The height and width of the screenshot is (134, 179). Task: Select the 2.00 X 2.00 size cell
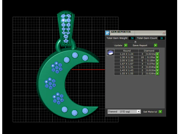[126, 61]
